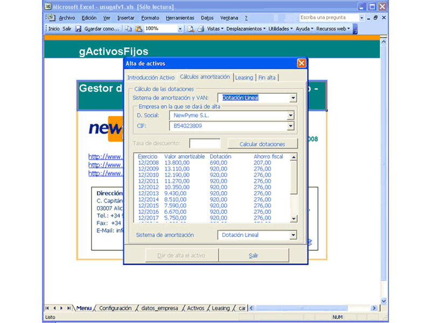
Task: Close the workbook with the menu bar X
Action: click(384, 18)
